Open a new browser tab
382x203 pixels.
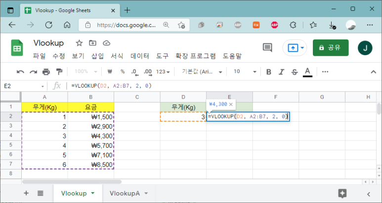click(127, 10)
